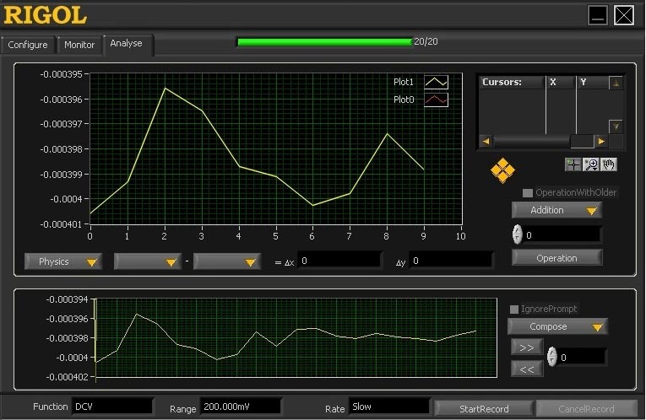This screenshot has height=420, width=646.
Task: Select the pan hand tool
Action: pyautogui.click(x=609, y=164)
